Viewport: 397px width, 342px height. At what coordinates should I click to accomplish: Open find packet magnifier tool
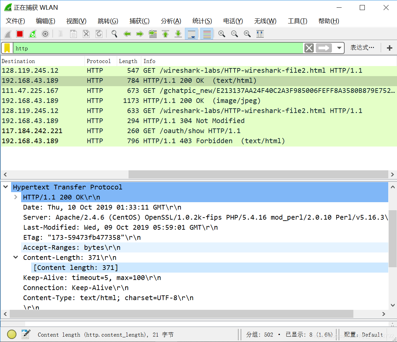coord(114,34)
